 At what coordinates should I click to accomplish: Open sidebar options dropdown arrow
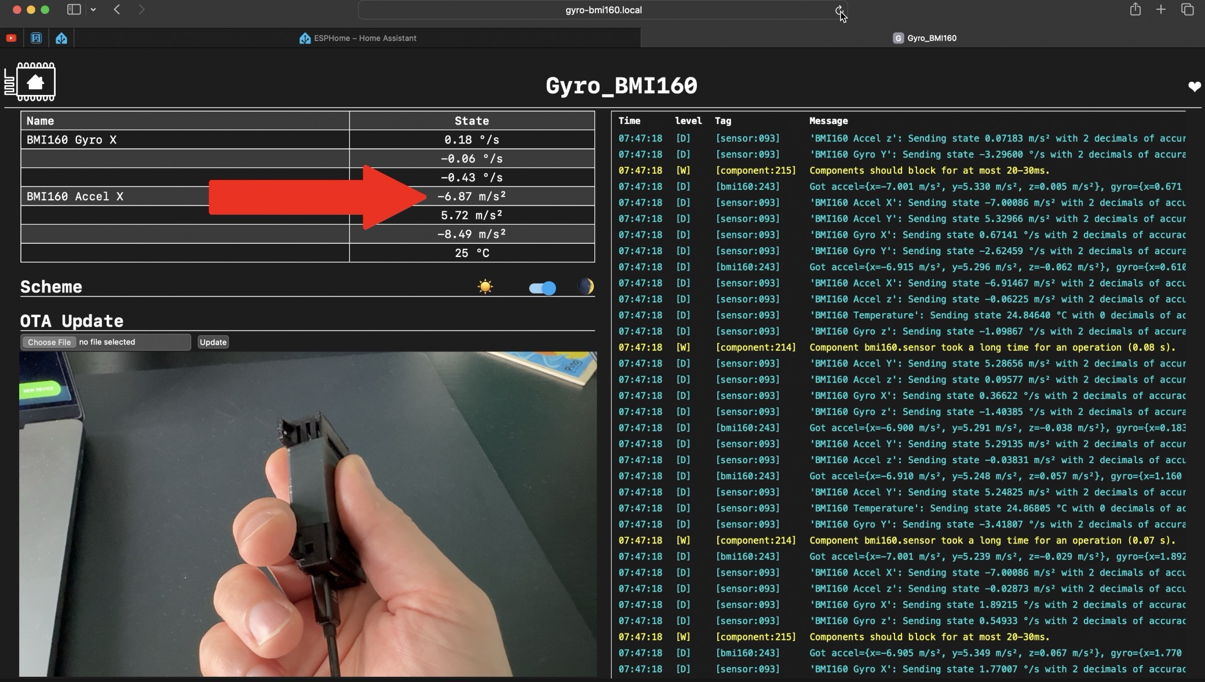click(x=93, y=9)
